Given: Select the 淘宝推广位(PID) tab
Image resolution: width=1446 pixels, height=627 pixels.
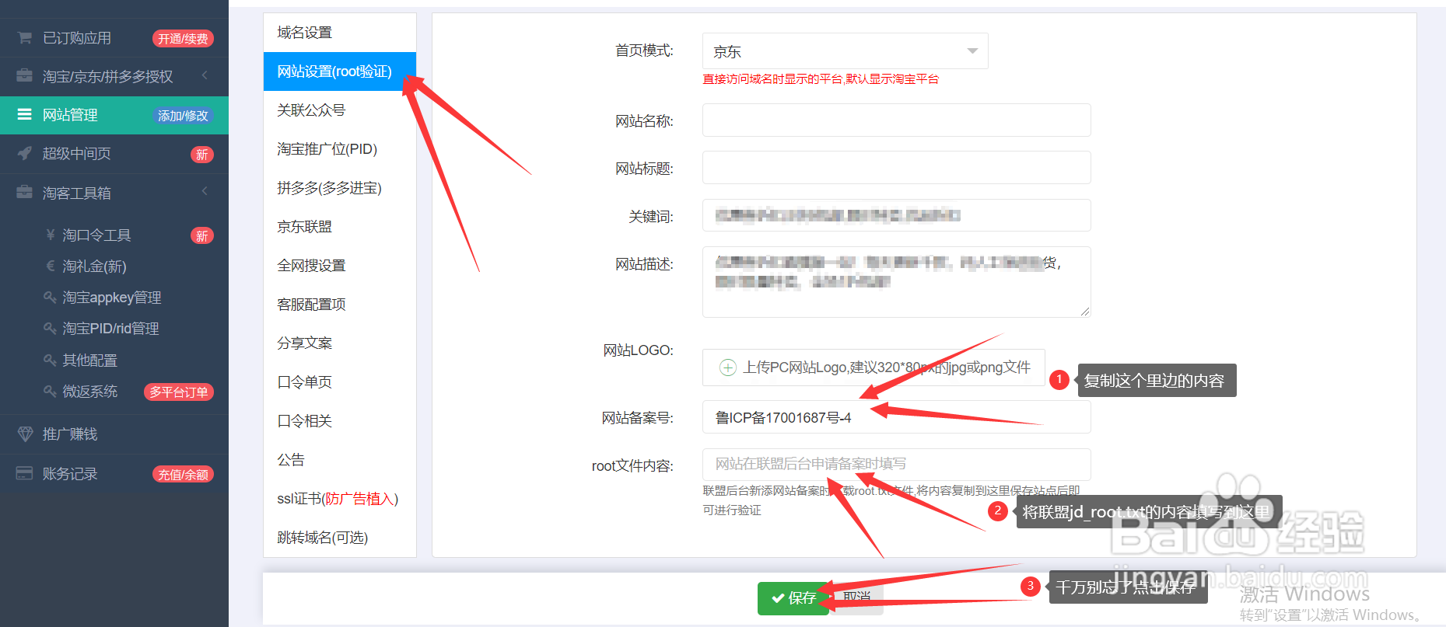Looking at the screenshot, I should pyautogui.click(x=340, y=149).
